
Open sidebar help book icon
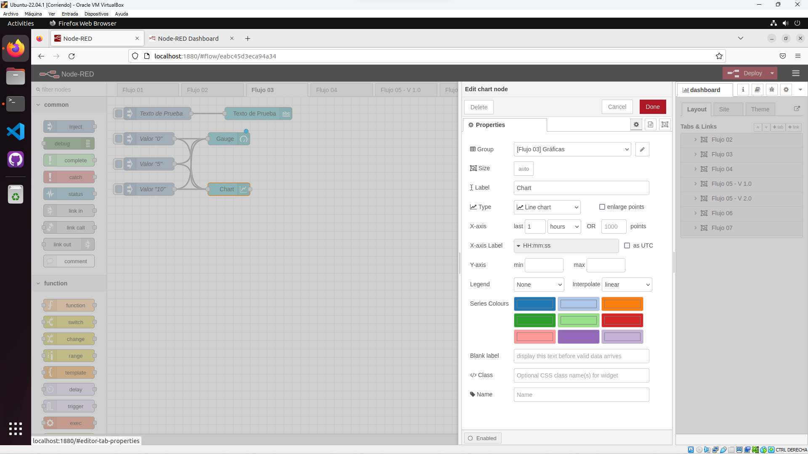[757, 90]
